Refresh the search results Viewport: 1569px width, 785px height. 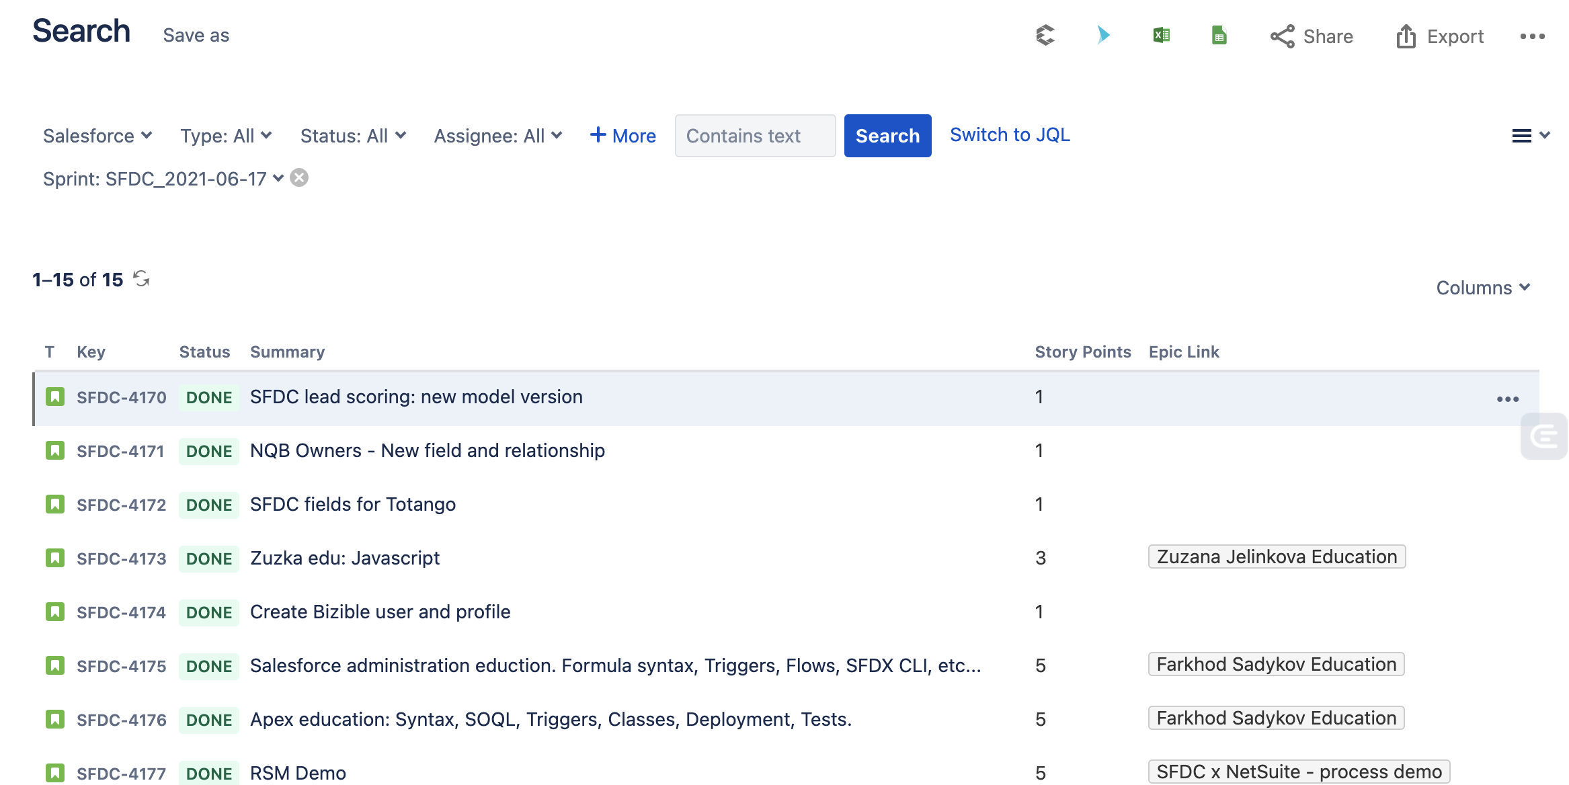pos(141,278)
